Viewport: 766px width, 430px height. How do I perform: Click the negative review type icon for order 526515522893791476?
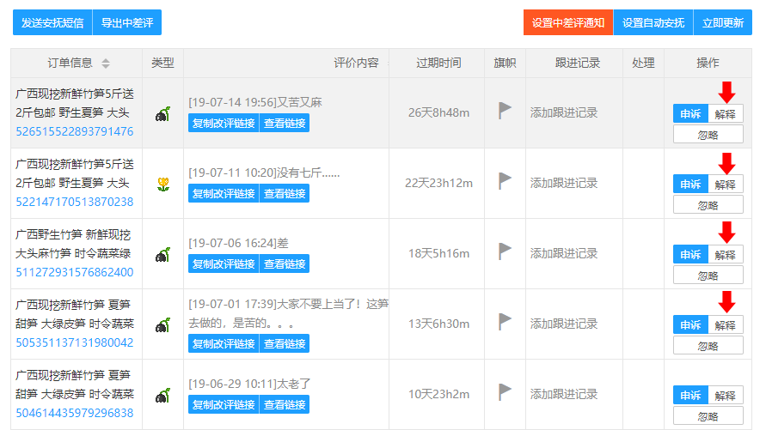click(162, 114)
